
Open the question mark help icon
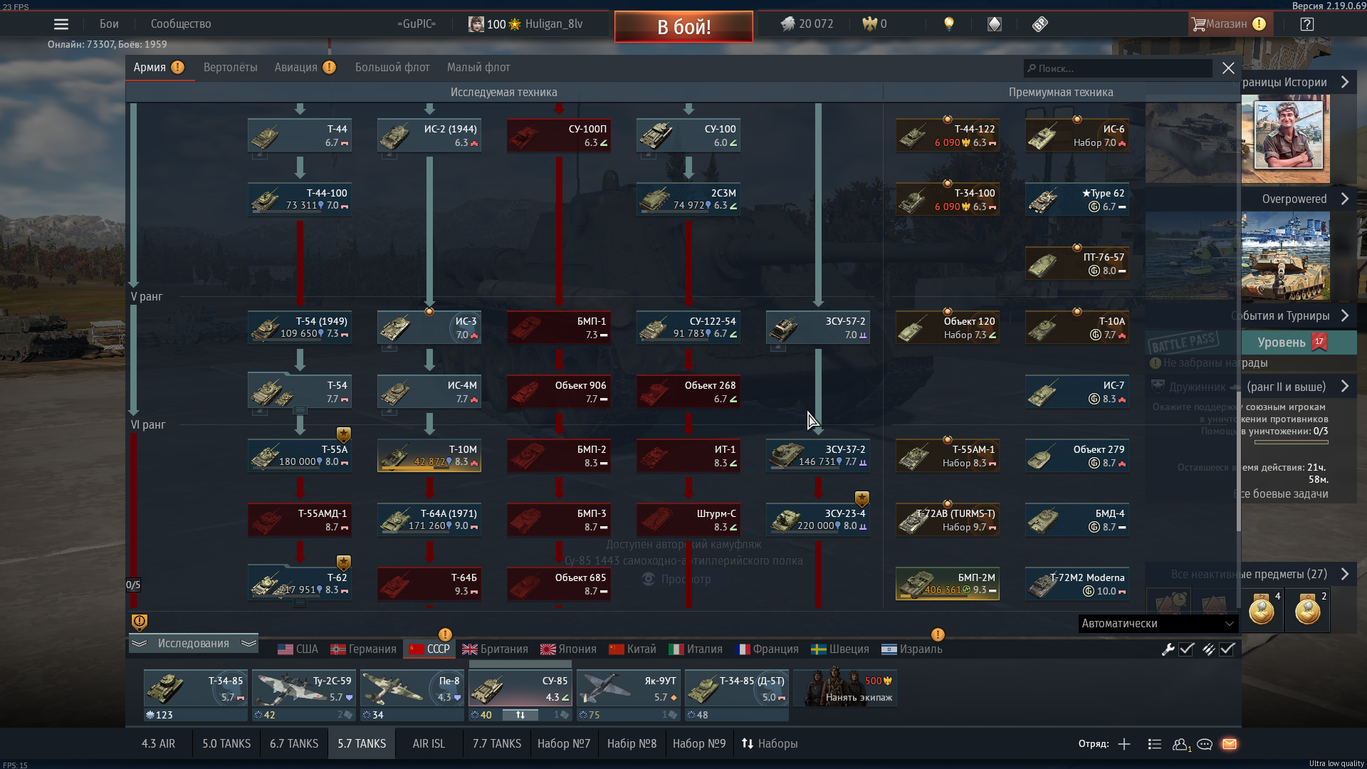tap(1306, 24)
